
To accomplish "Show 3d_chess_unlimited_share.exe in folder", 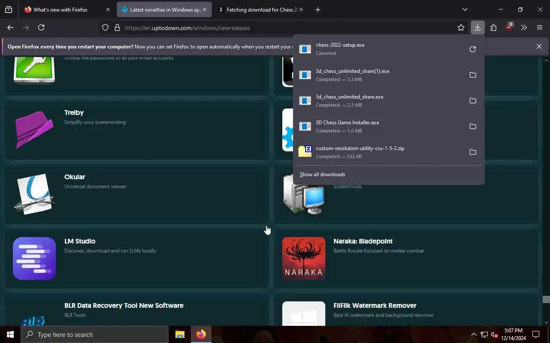I will (473, 101).
